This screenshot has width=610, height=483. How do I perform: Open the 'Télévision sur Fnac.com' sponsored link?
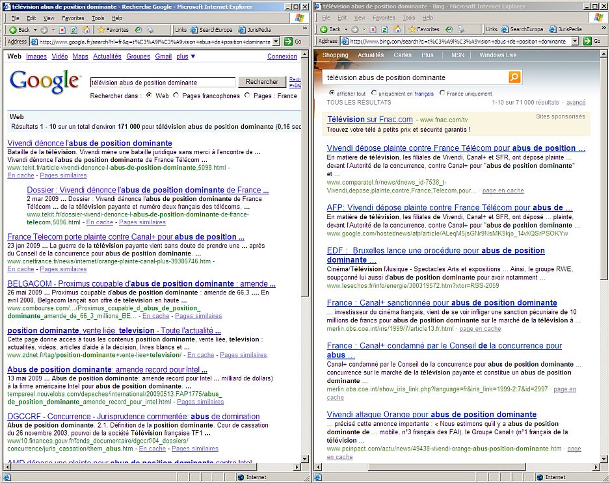click(x=369, y=120)
